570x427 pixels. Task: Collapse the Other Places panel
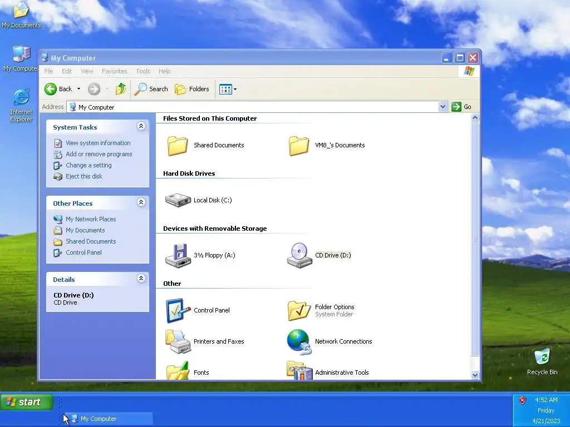click(x=141, y=202)
